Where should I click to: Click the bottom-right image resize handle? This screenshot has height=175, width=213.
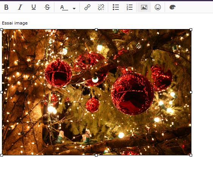click(x=191, y=155)
